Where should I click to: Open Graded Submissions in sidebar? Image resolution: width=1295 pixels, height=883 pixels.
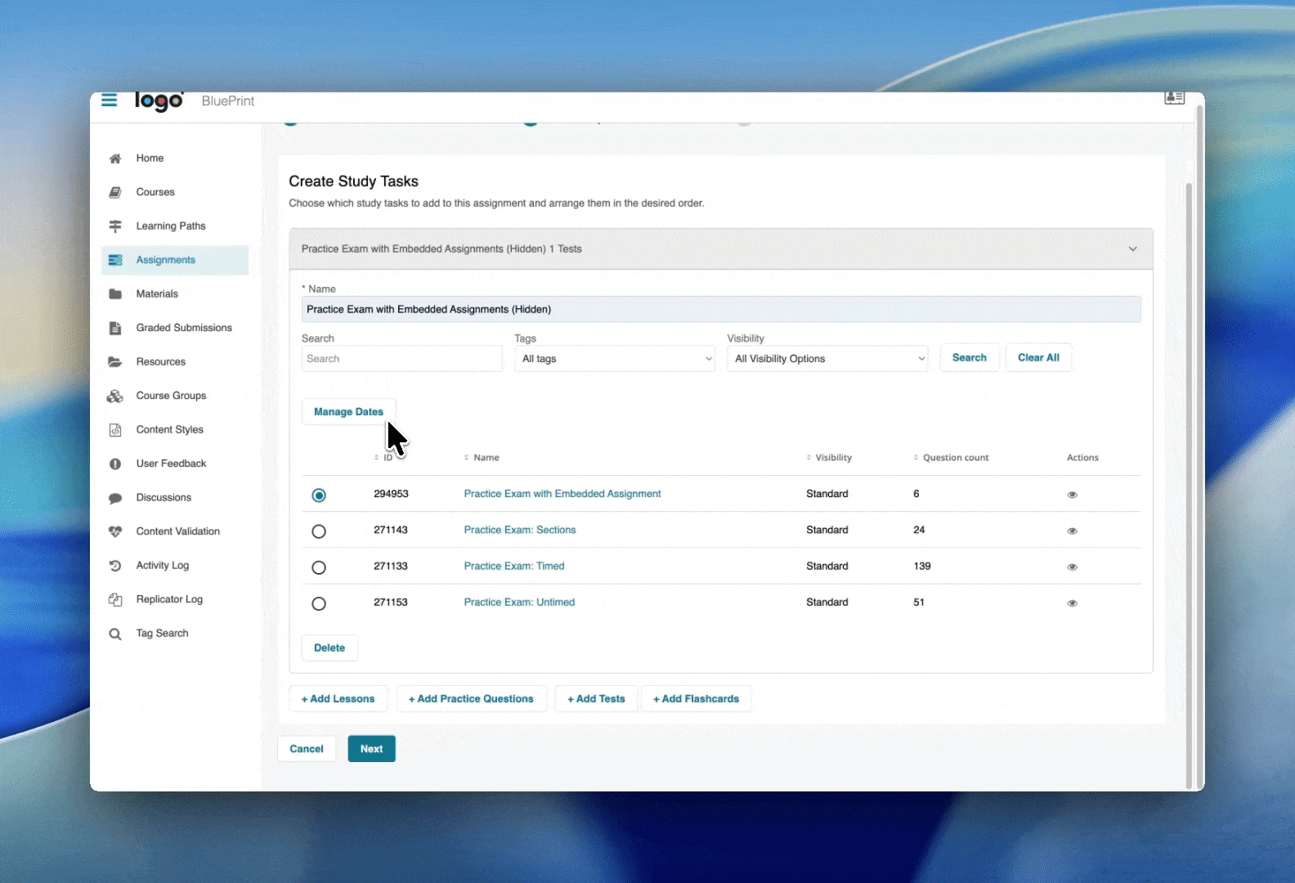pyautogui.click(x=184, y=328)
